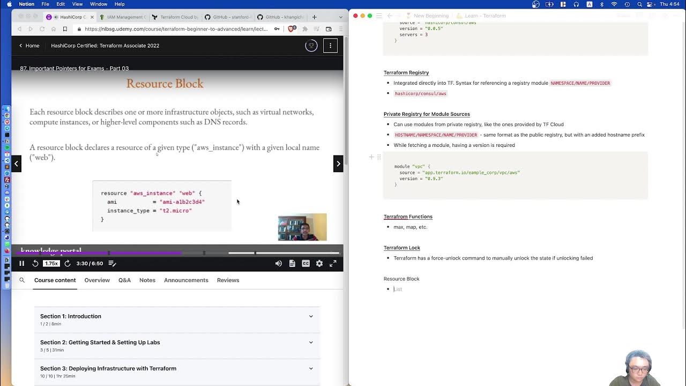Open a new browser tab
Screen dimensions: 686x386
tap(314, 17)
